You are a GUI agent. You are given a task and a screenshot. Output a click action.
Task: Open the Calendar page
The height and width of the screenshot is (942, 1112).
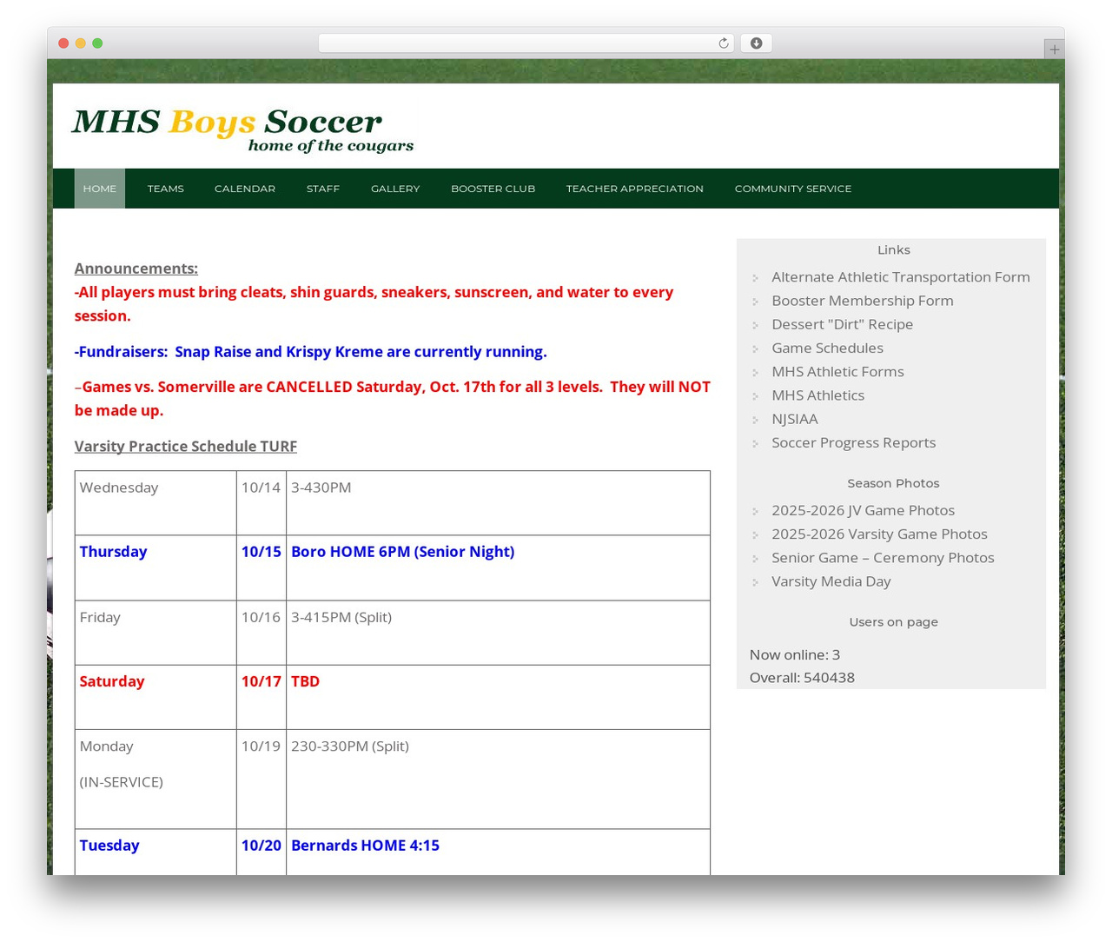[245, 189]
